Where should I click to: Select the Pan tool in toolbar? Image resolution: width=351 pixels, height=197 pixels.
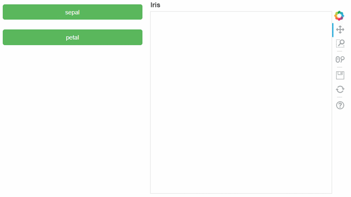[x=340, y=29]
